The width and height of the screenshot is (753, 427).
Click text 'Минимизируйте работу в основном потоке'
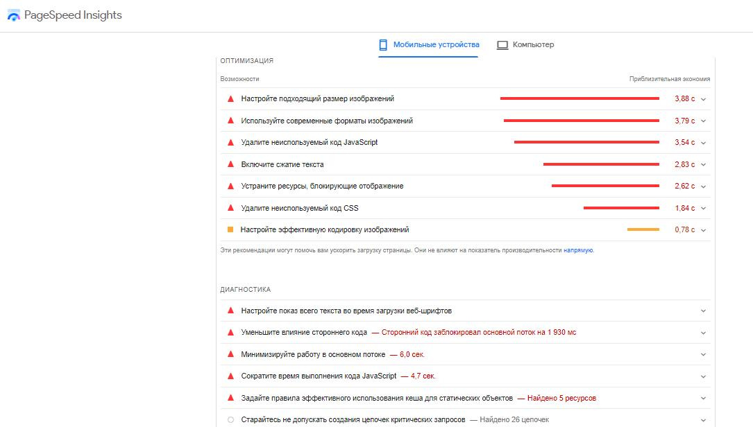click(x=313, y=354)
